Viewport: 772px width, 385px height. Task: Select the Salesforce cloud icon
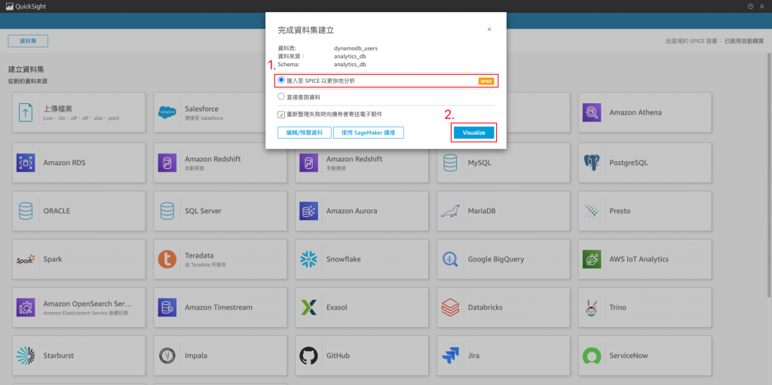[x=167, y=112]
